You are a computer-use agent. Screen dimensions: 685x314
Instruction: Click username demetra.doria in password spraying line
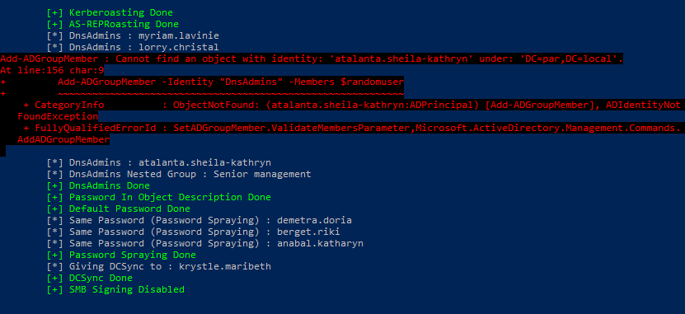(315, 220)
